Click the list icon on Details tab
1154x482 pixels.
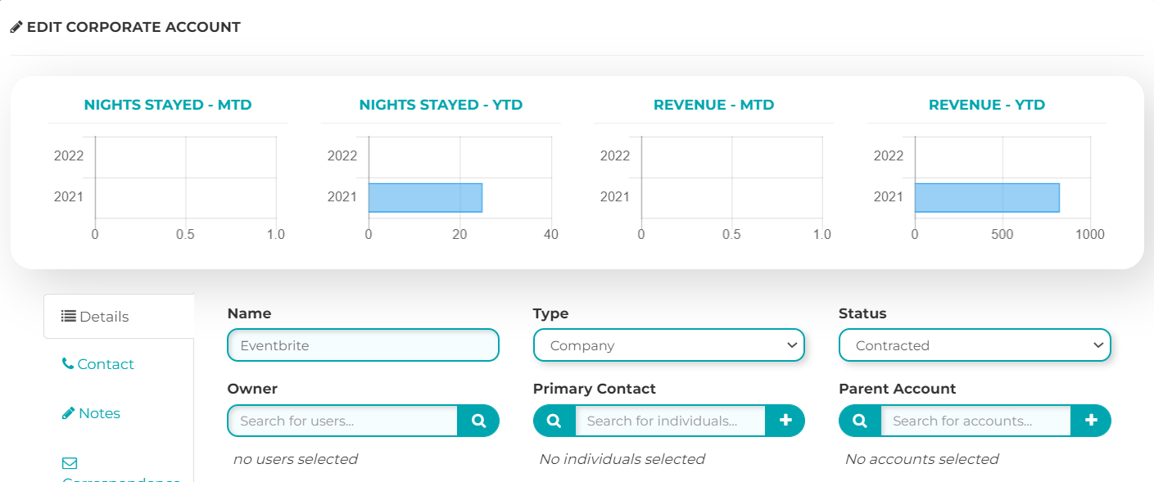tap(69, 316)
